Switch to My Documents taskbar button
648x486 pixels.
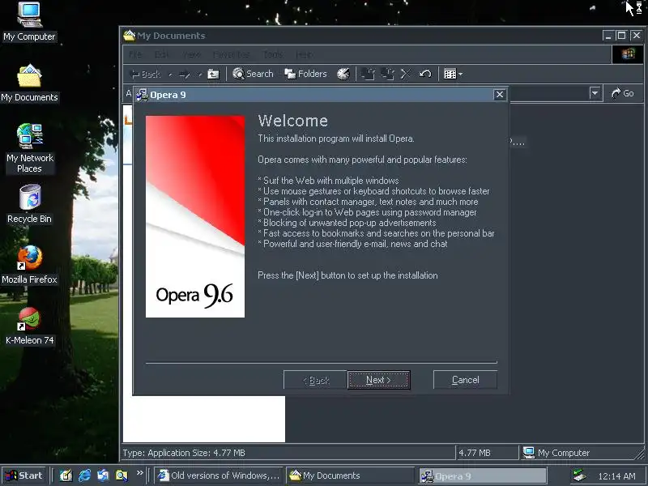tap(350, 475)
